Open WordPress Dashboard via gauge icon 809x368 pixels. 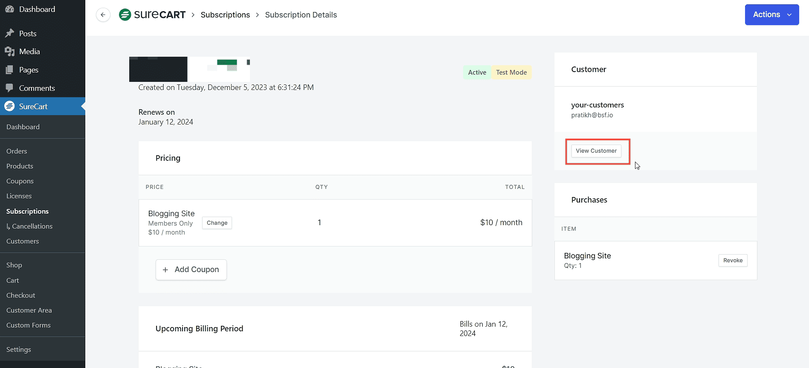pos(9,9)
